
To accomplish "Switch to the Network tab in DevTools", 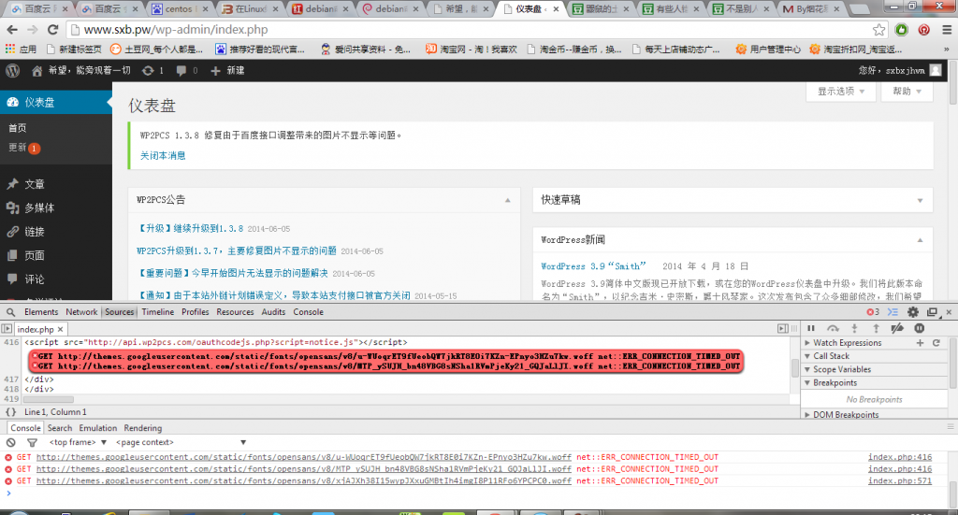I will click(x=81, y=312).
